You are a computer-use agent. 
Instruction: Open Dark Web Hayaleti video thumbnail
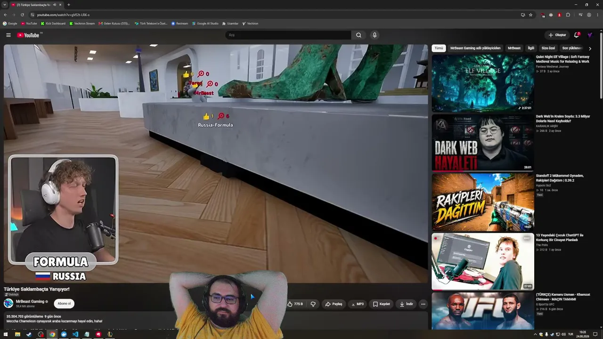(483, 143)
